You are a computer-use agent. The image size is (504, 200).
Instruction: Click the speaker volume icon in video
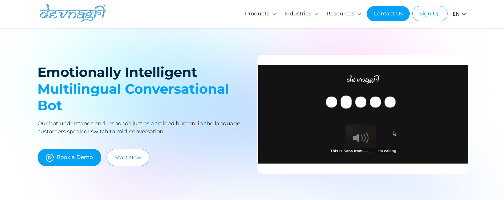pyautogui.click(x=361, y=137)
